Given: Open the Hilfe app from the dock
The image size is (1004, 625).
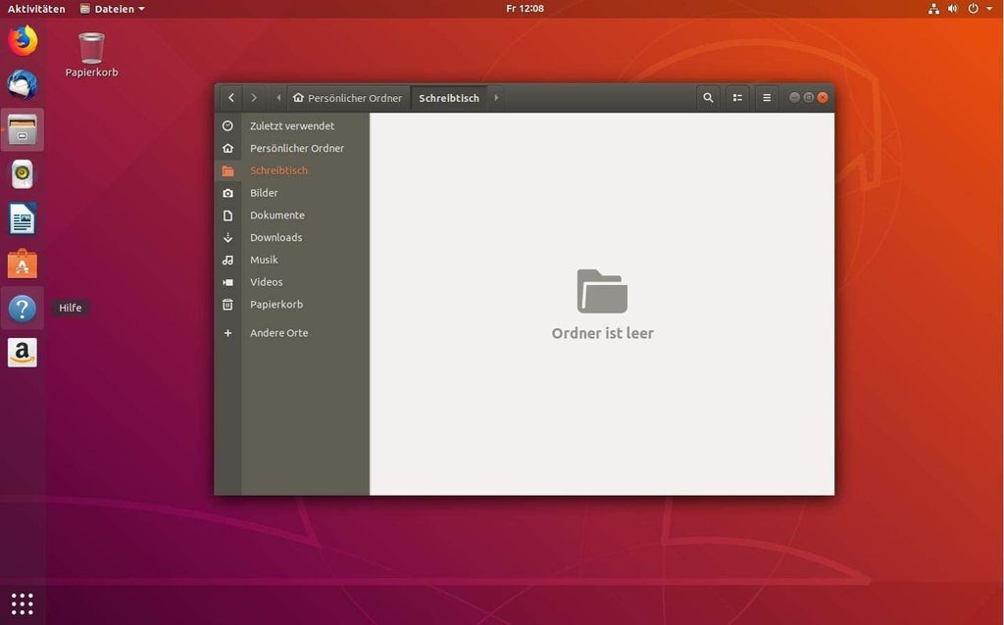Looking at the screenshot, I should click(22, 308).
